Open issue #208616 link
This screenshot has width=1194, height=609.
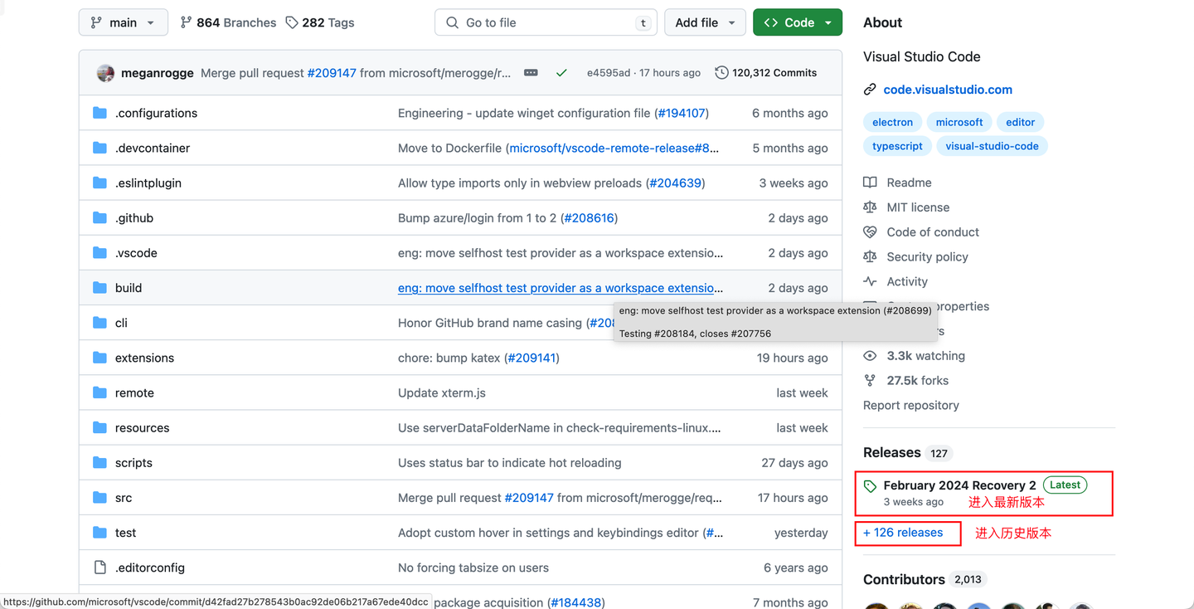click(590, 217)
